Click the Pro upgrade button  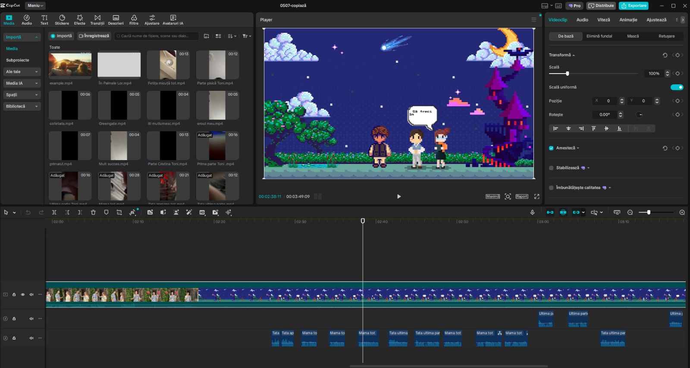[575, 6]
